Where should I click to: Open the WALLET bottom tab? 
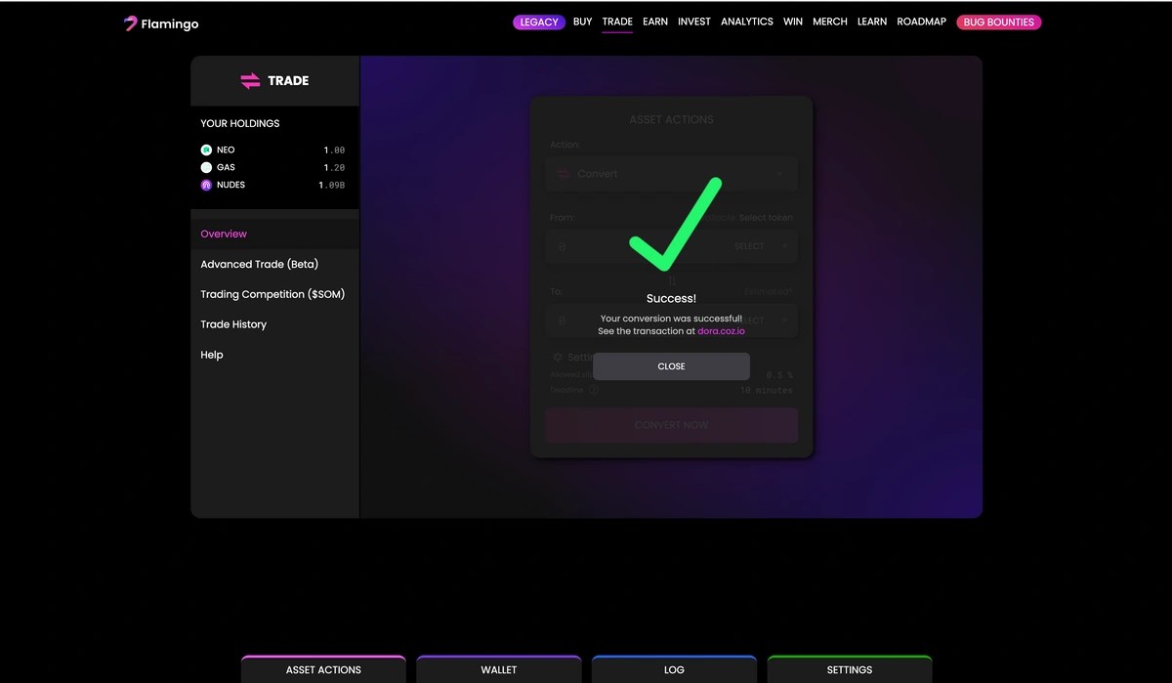pyautogui.click(x=498, y=669)
